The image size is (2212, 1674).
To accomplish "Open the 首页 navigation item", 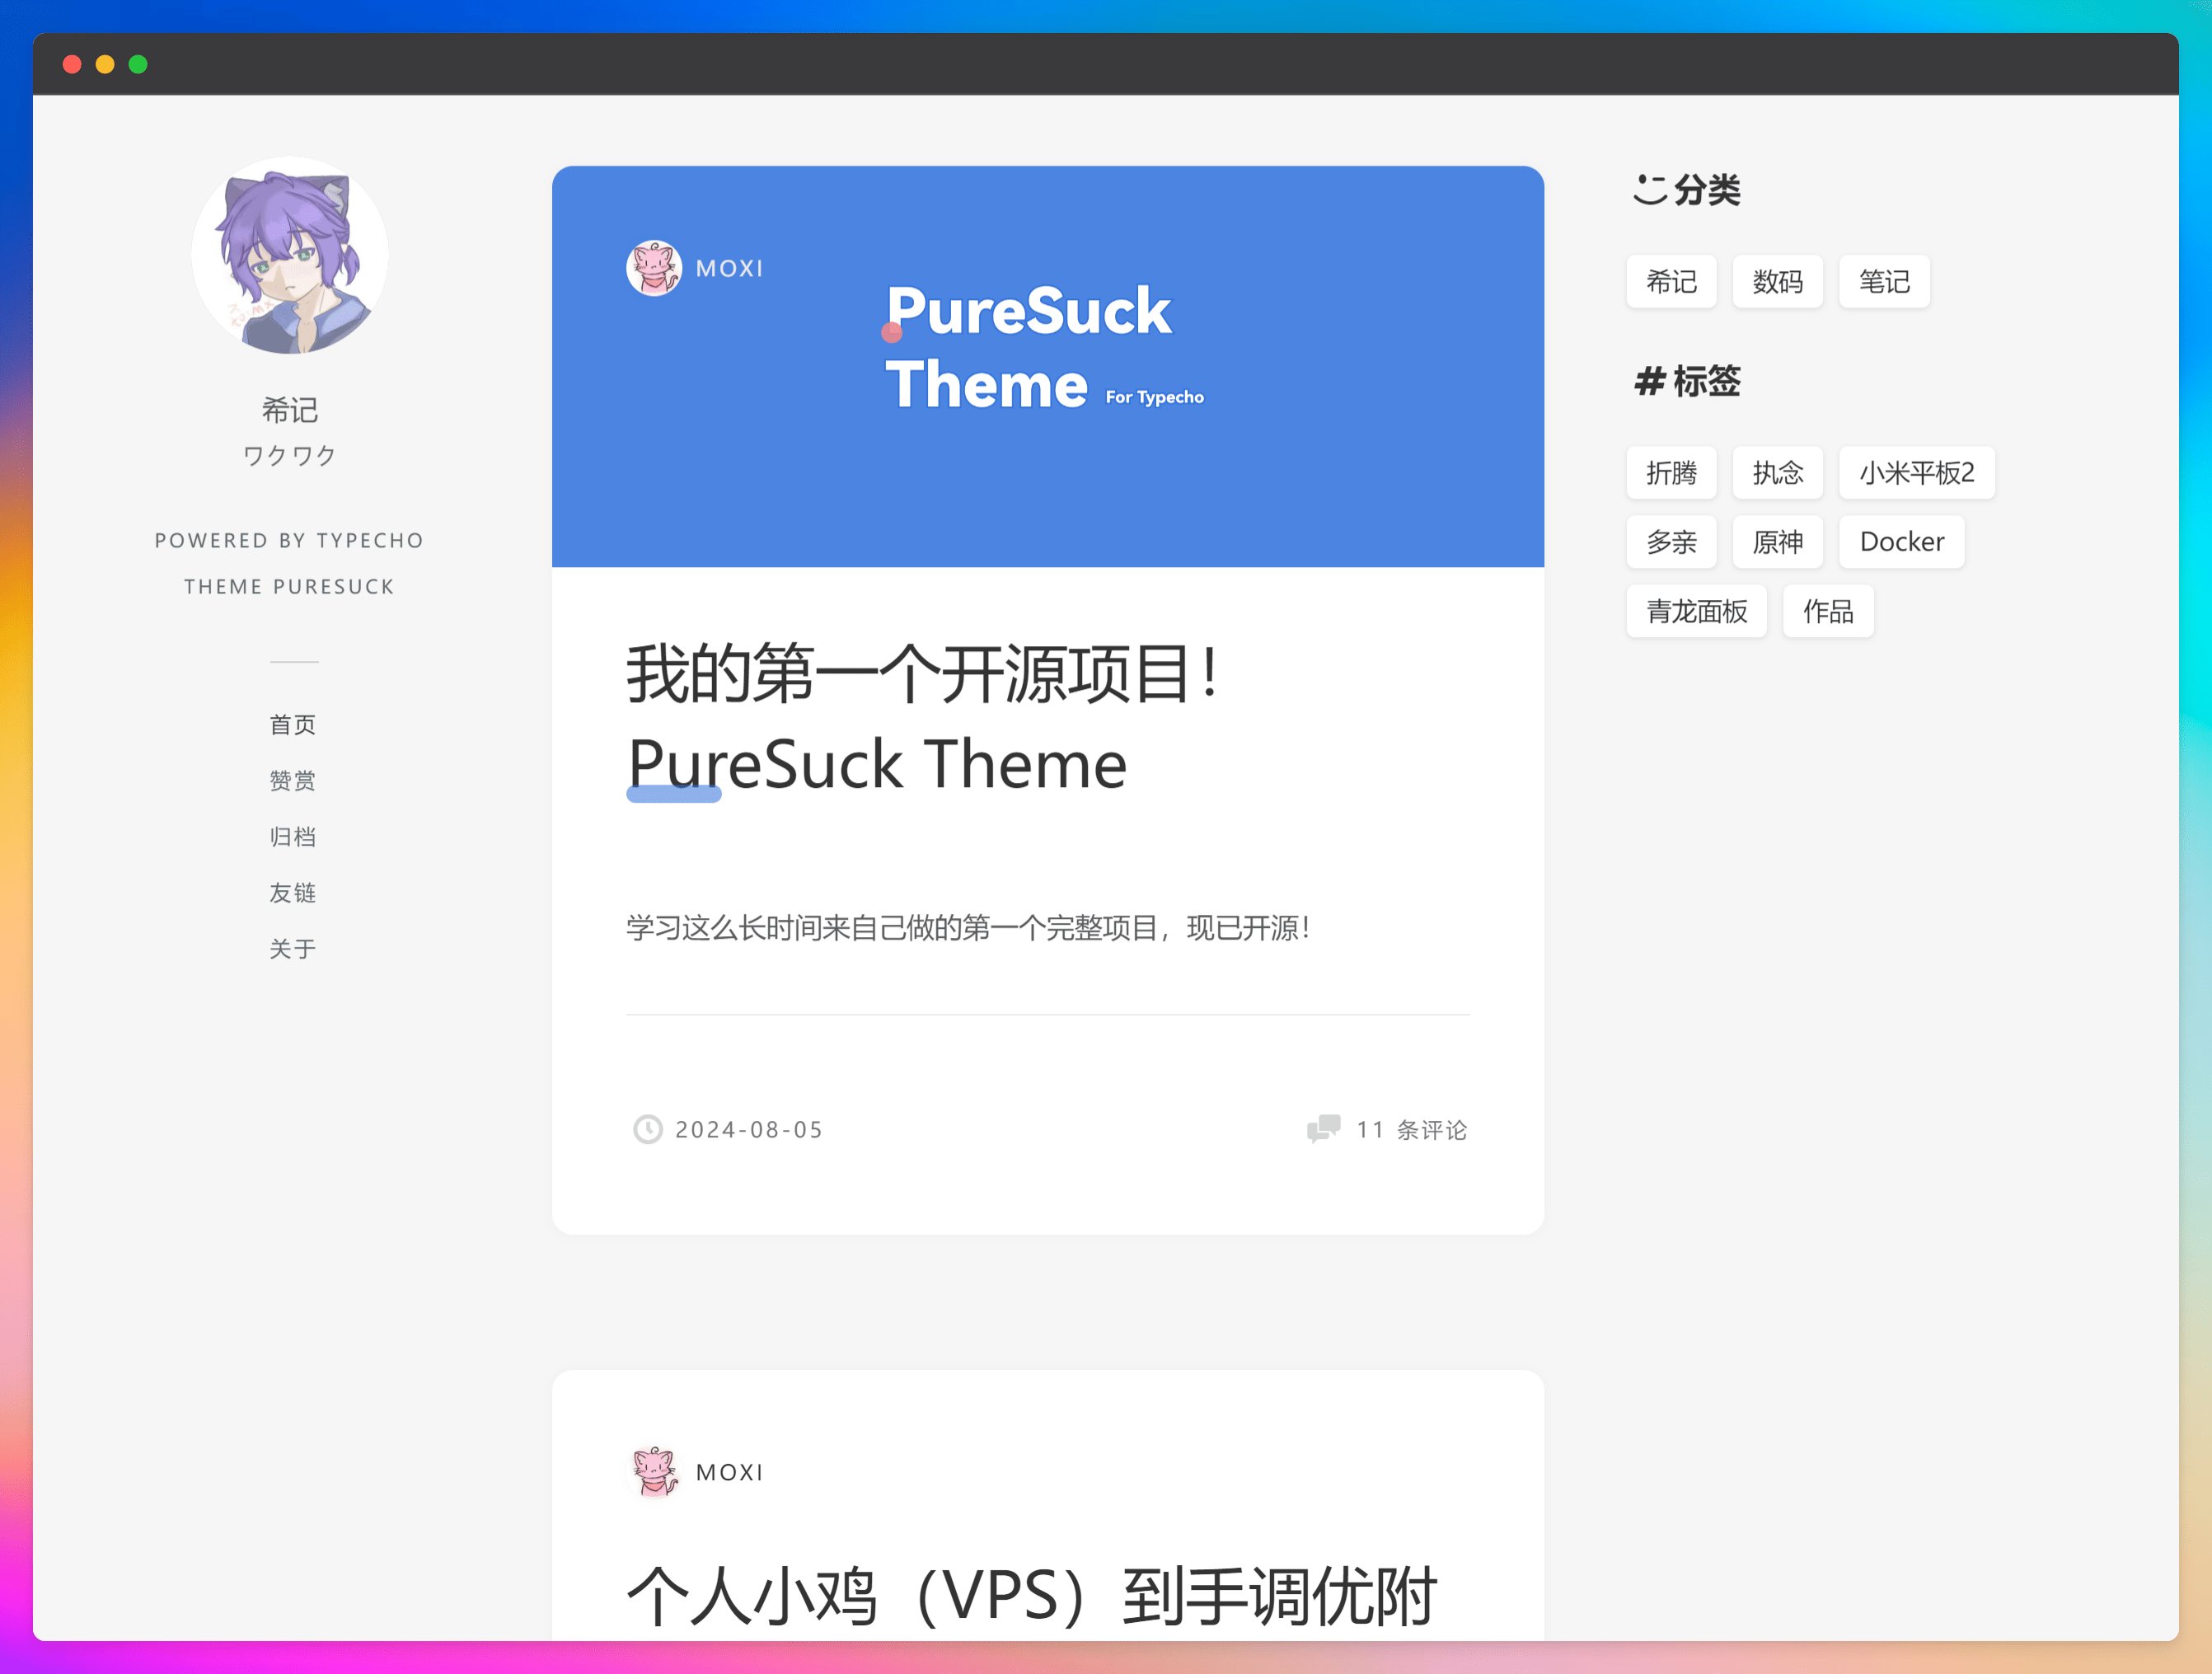I will coord(292,724).
